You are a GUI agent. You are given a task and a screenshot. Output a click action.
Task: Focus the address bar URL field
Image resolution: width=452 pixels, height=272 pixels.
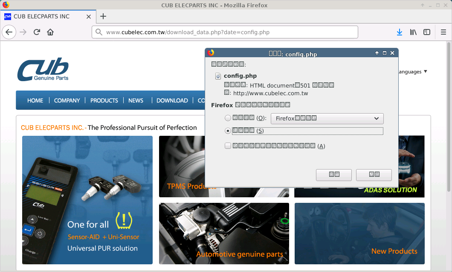coord(225,32)
